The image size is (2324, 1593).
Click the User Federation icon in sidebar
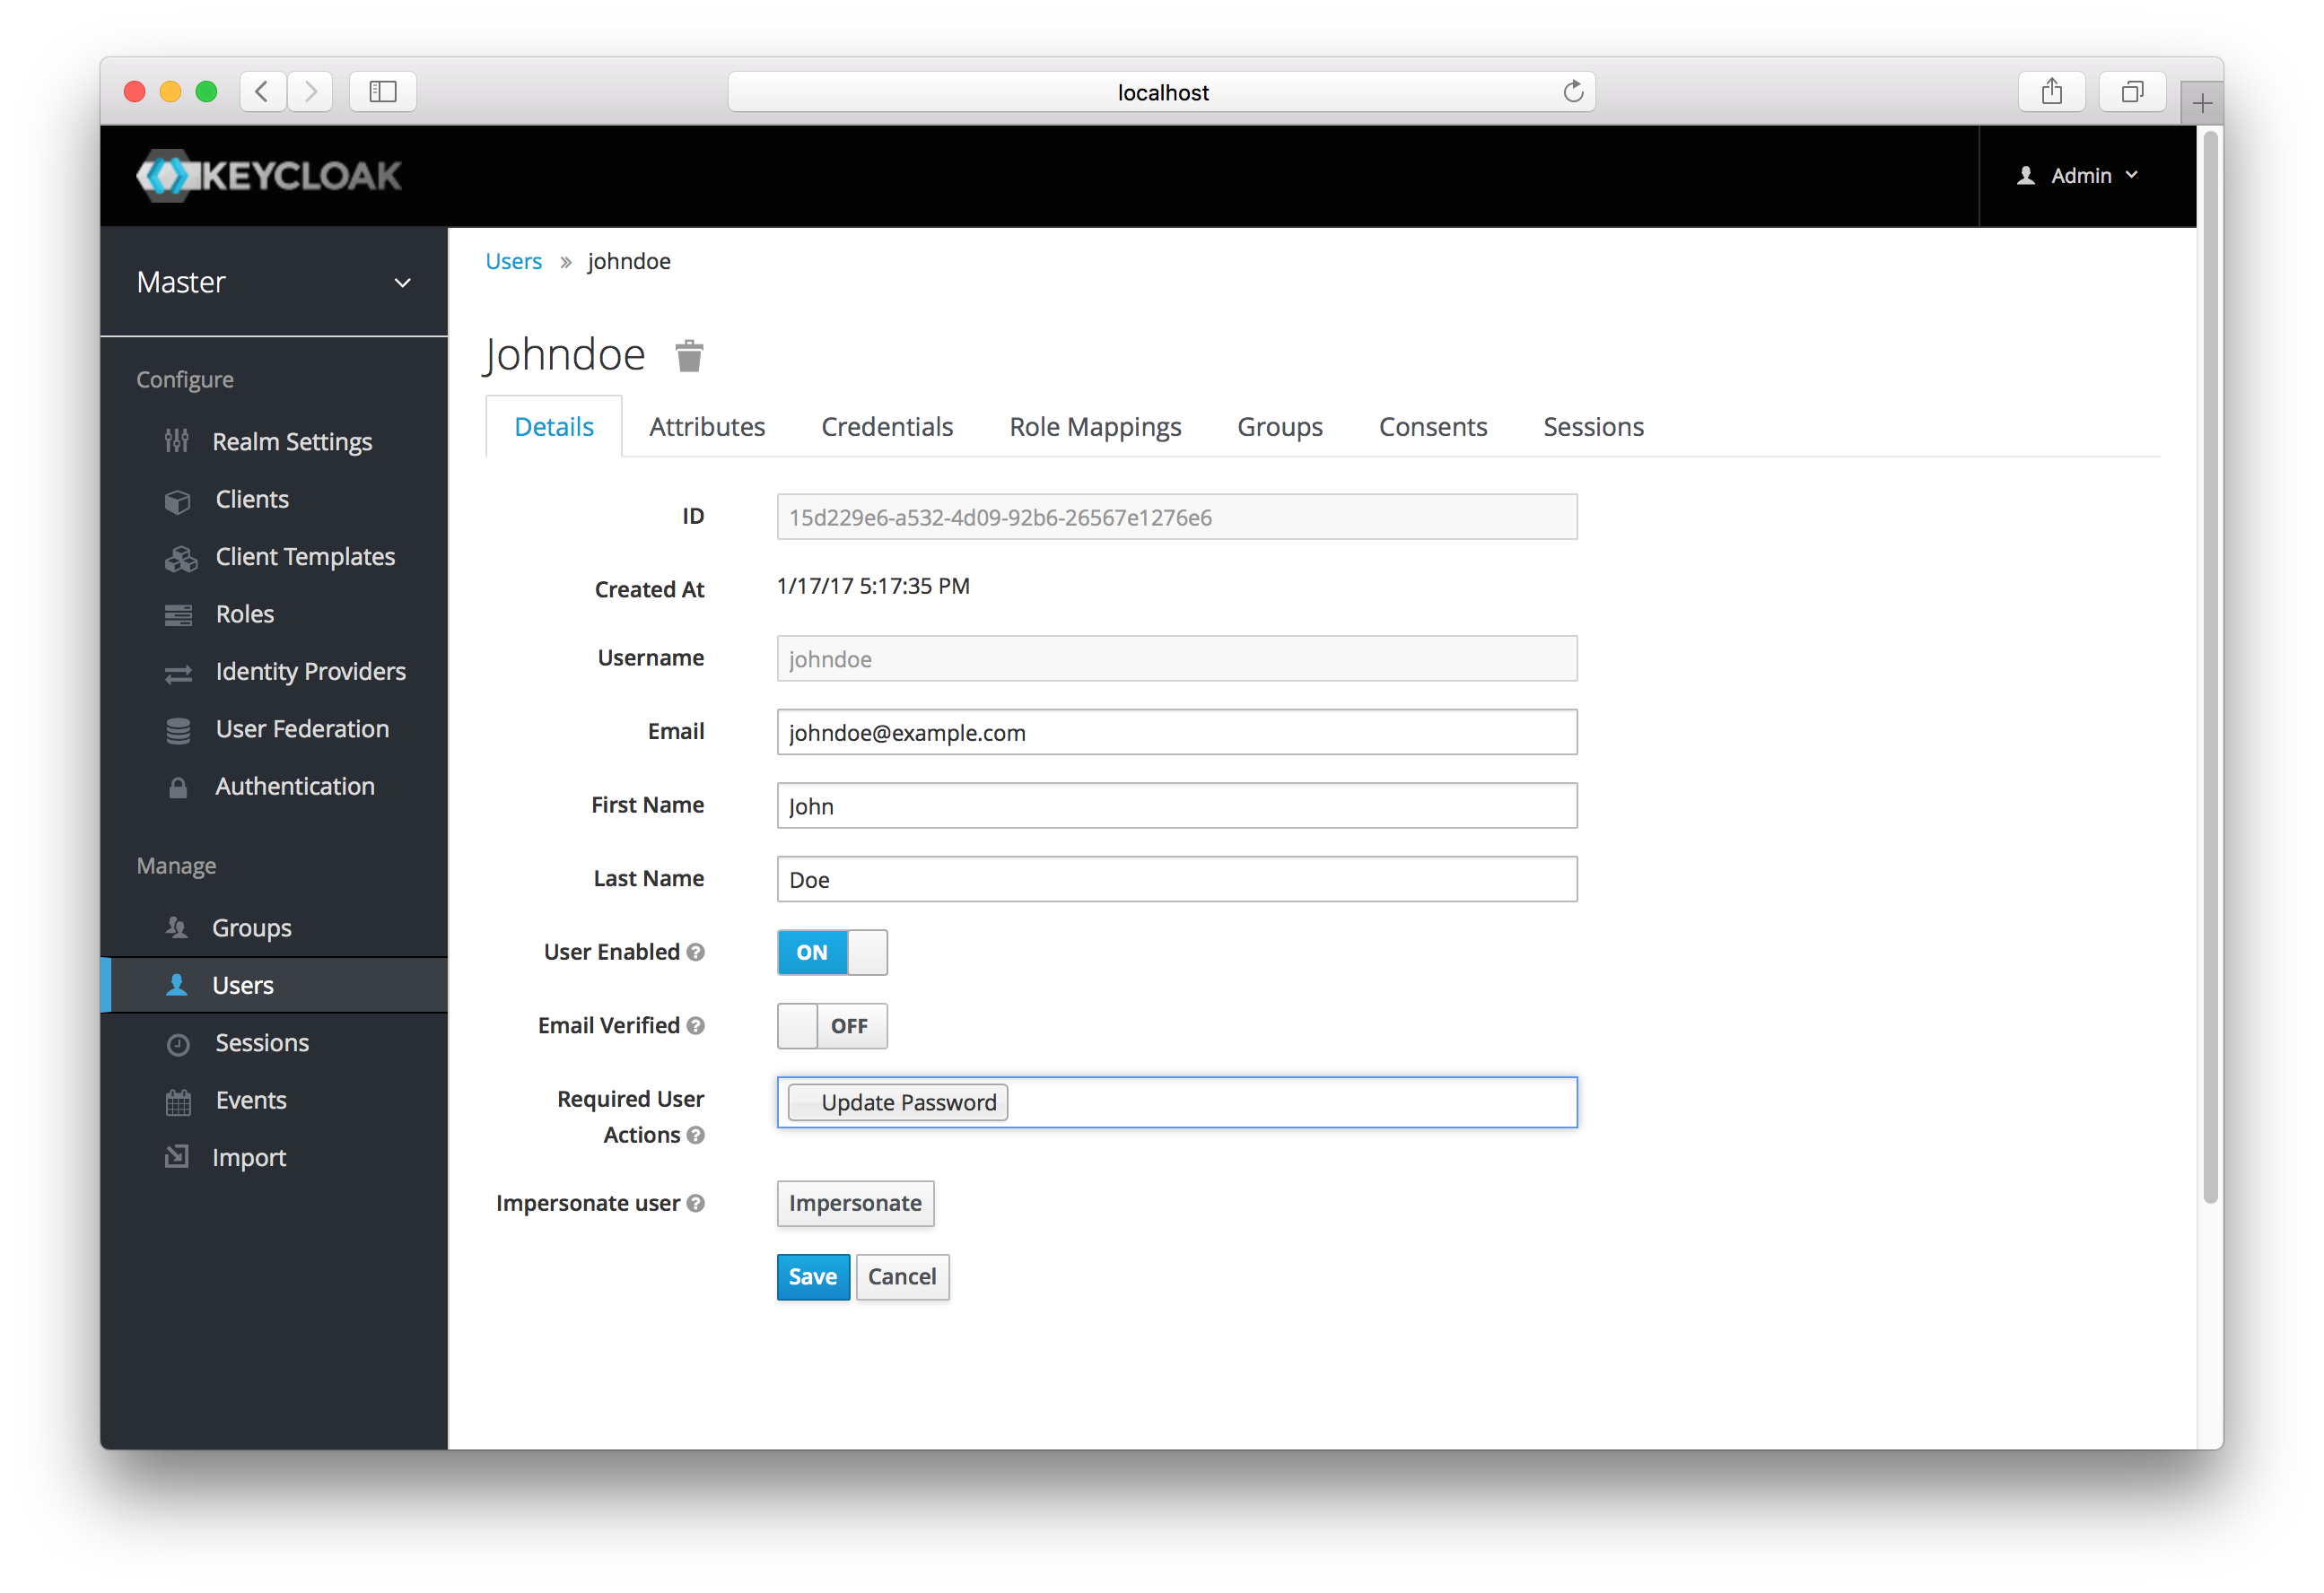click(177, 729)
